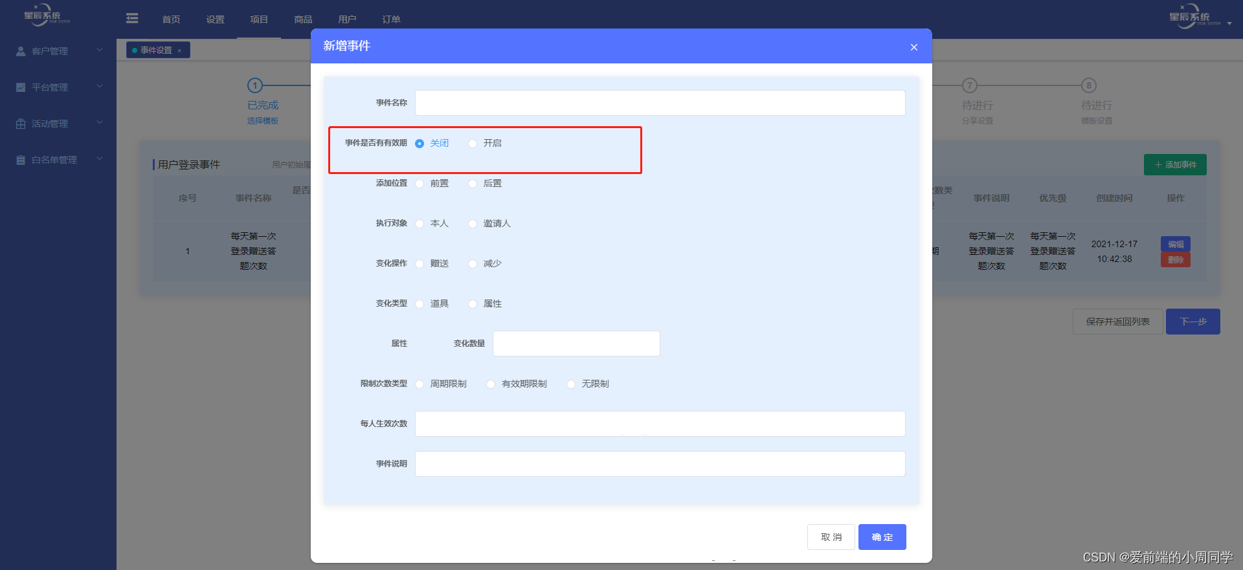Click 取消 to cancel the dialog

pos(831,537)
